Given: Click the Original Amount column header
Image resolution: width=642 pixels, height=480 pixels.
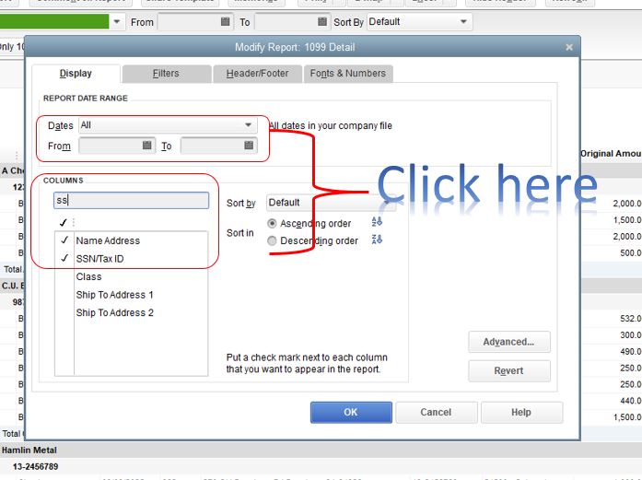Looking at the screenshot, I should 611,154.
